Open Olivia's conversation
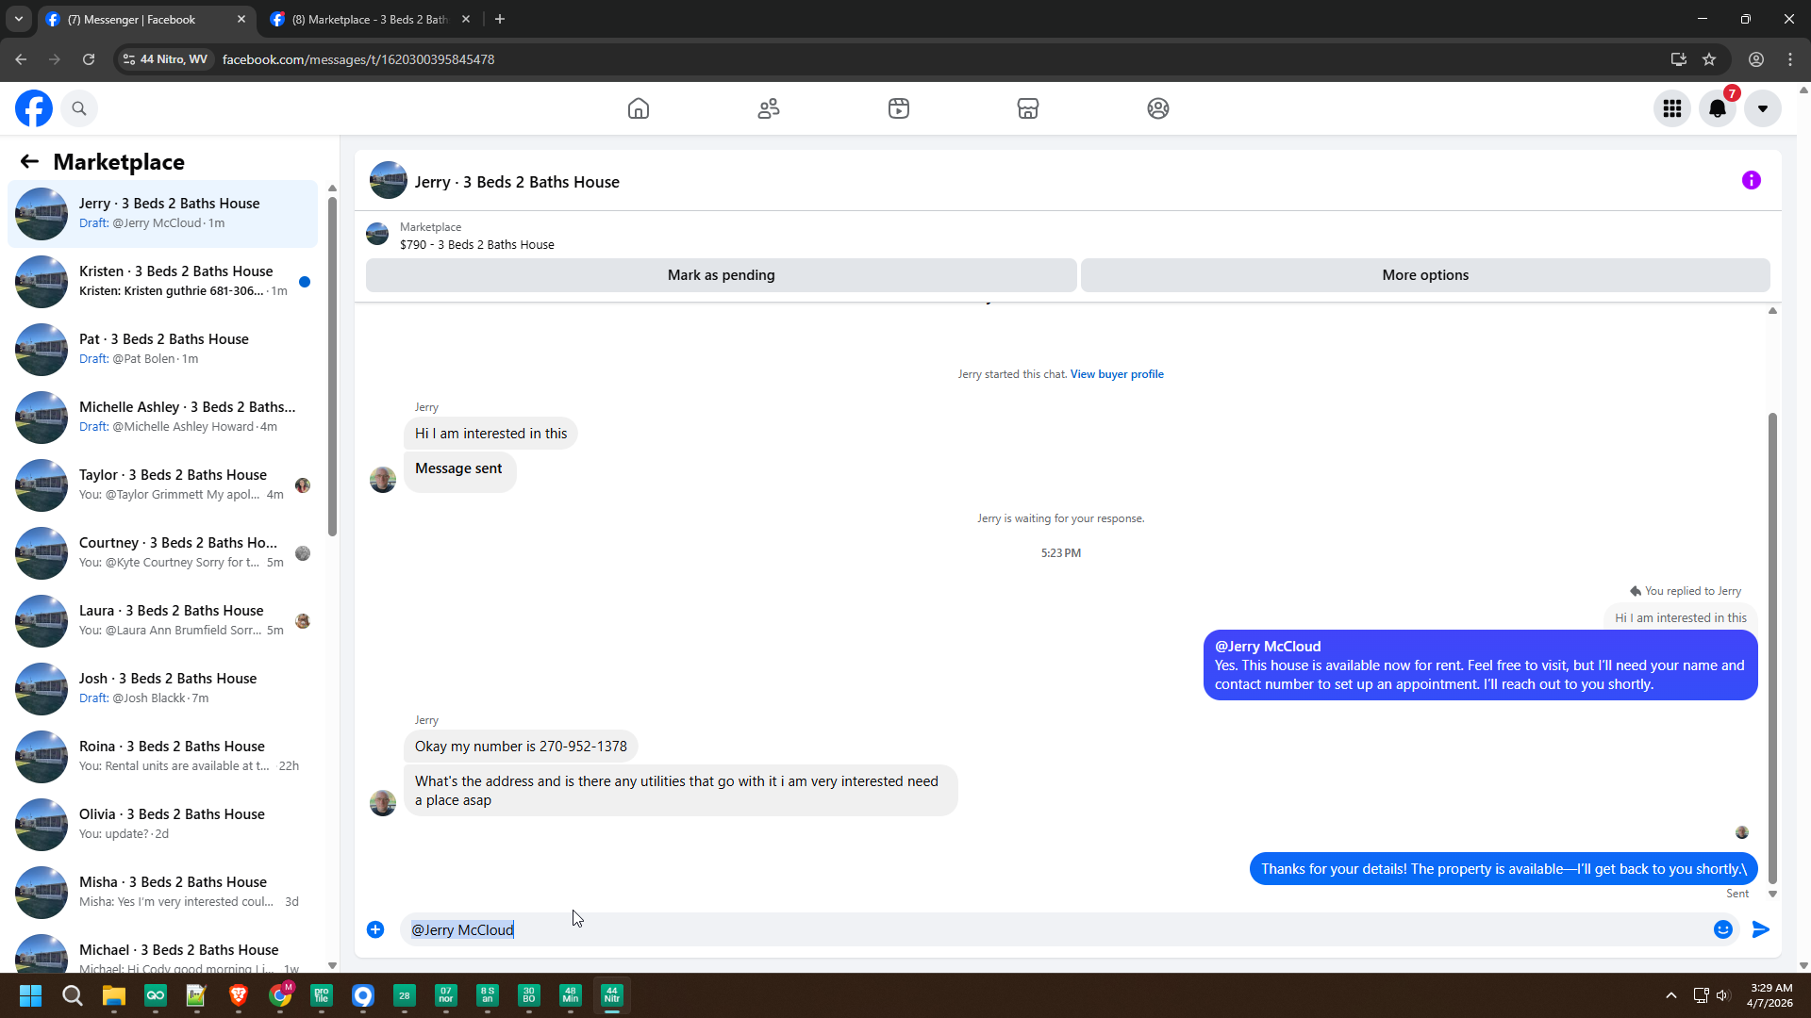This screenshot has height=1018, width=1811. coord(162,824)
